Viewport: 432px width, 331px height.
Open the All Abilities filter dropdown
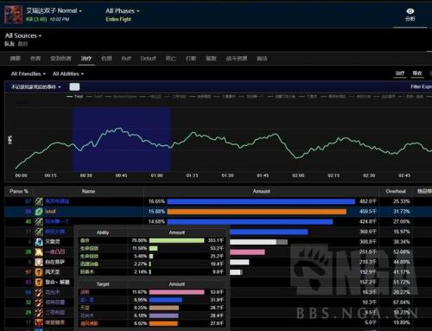pos(68,73)
